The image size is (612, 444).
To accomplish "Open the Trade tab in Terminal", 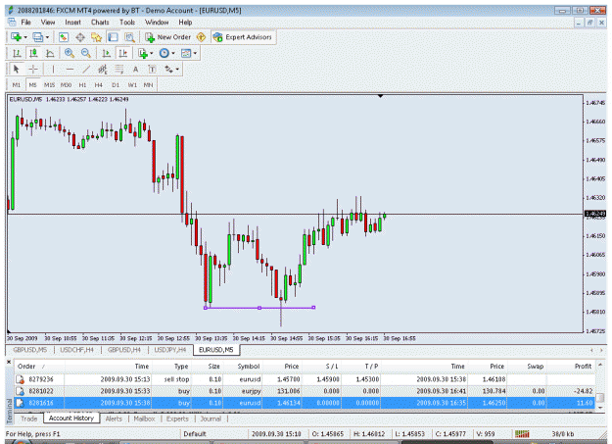I will coord(29,419).
